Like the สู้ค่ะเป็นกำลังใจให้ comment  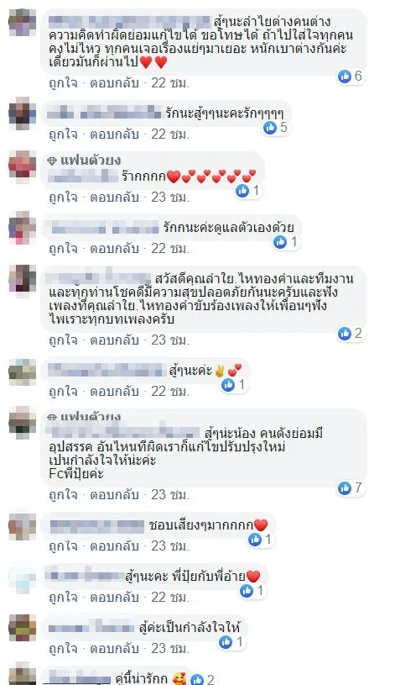[x=63, y=648]
